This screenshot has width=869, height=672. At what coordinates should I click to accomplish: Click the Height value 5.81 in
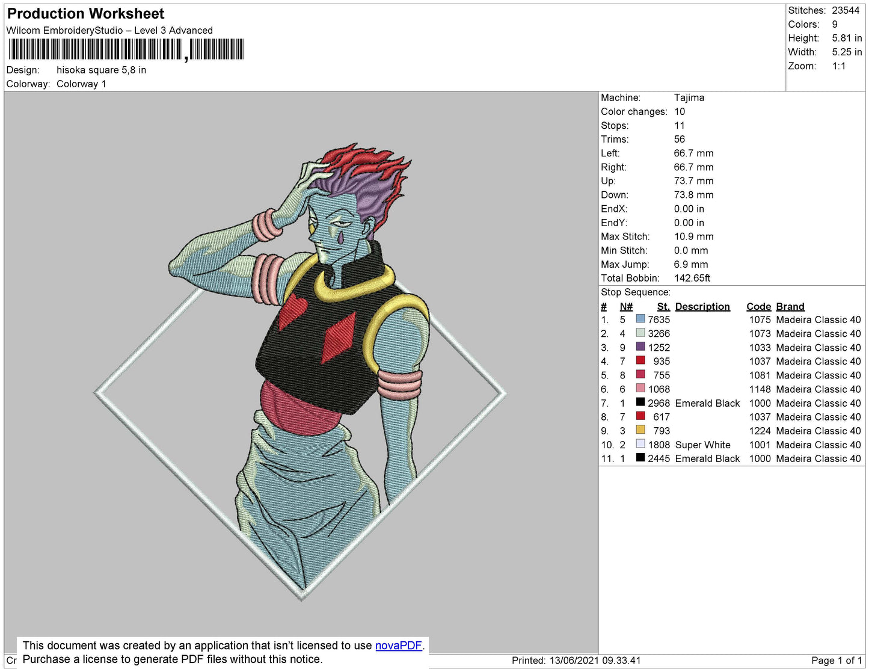point(847,38)
